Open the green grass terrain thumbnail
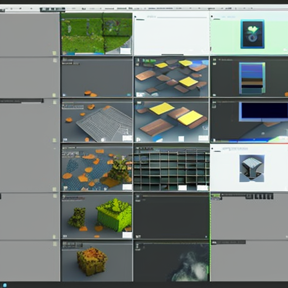The width and height of the screenshot is (288, 288). click(97, 34)
